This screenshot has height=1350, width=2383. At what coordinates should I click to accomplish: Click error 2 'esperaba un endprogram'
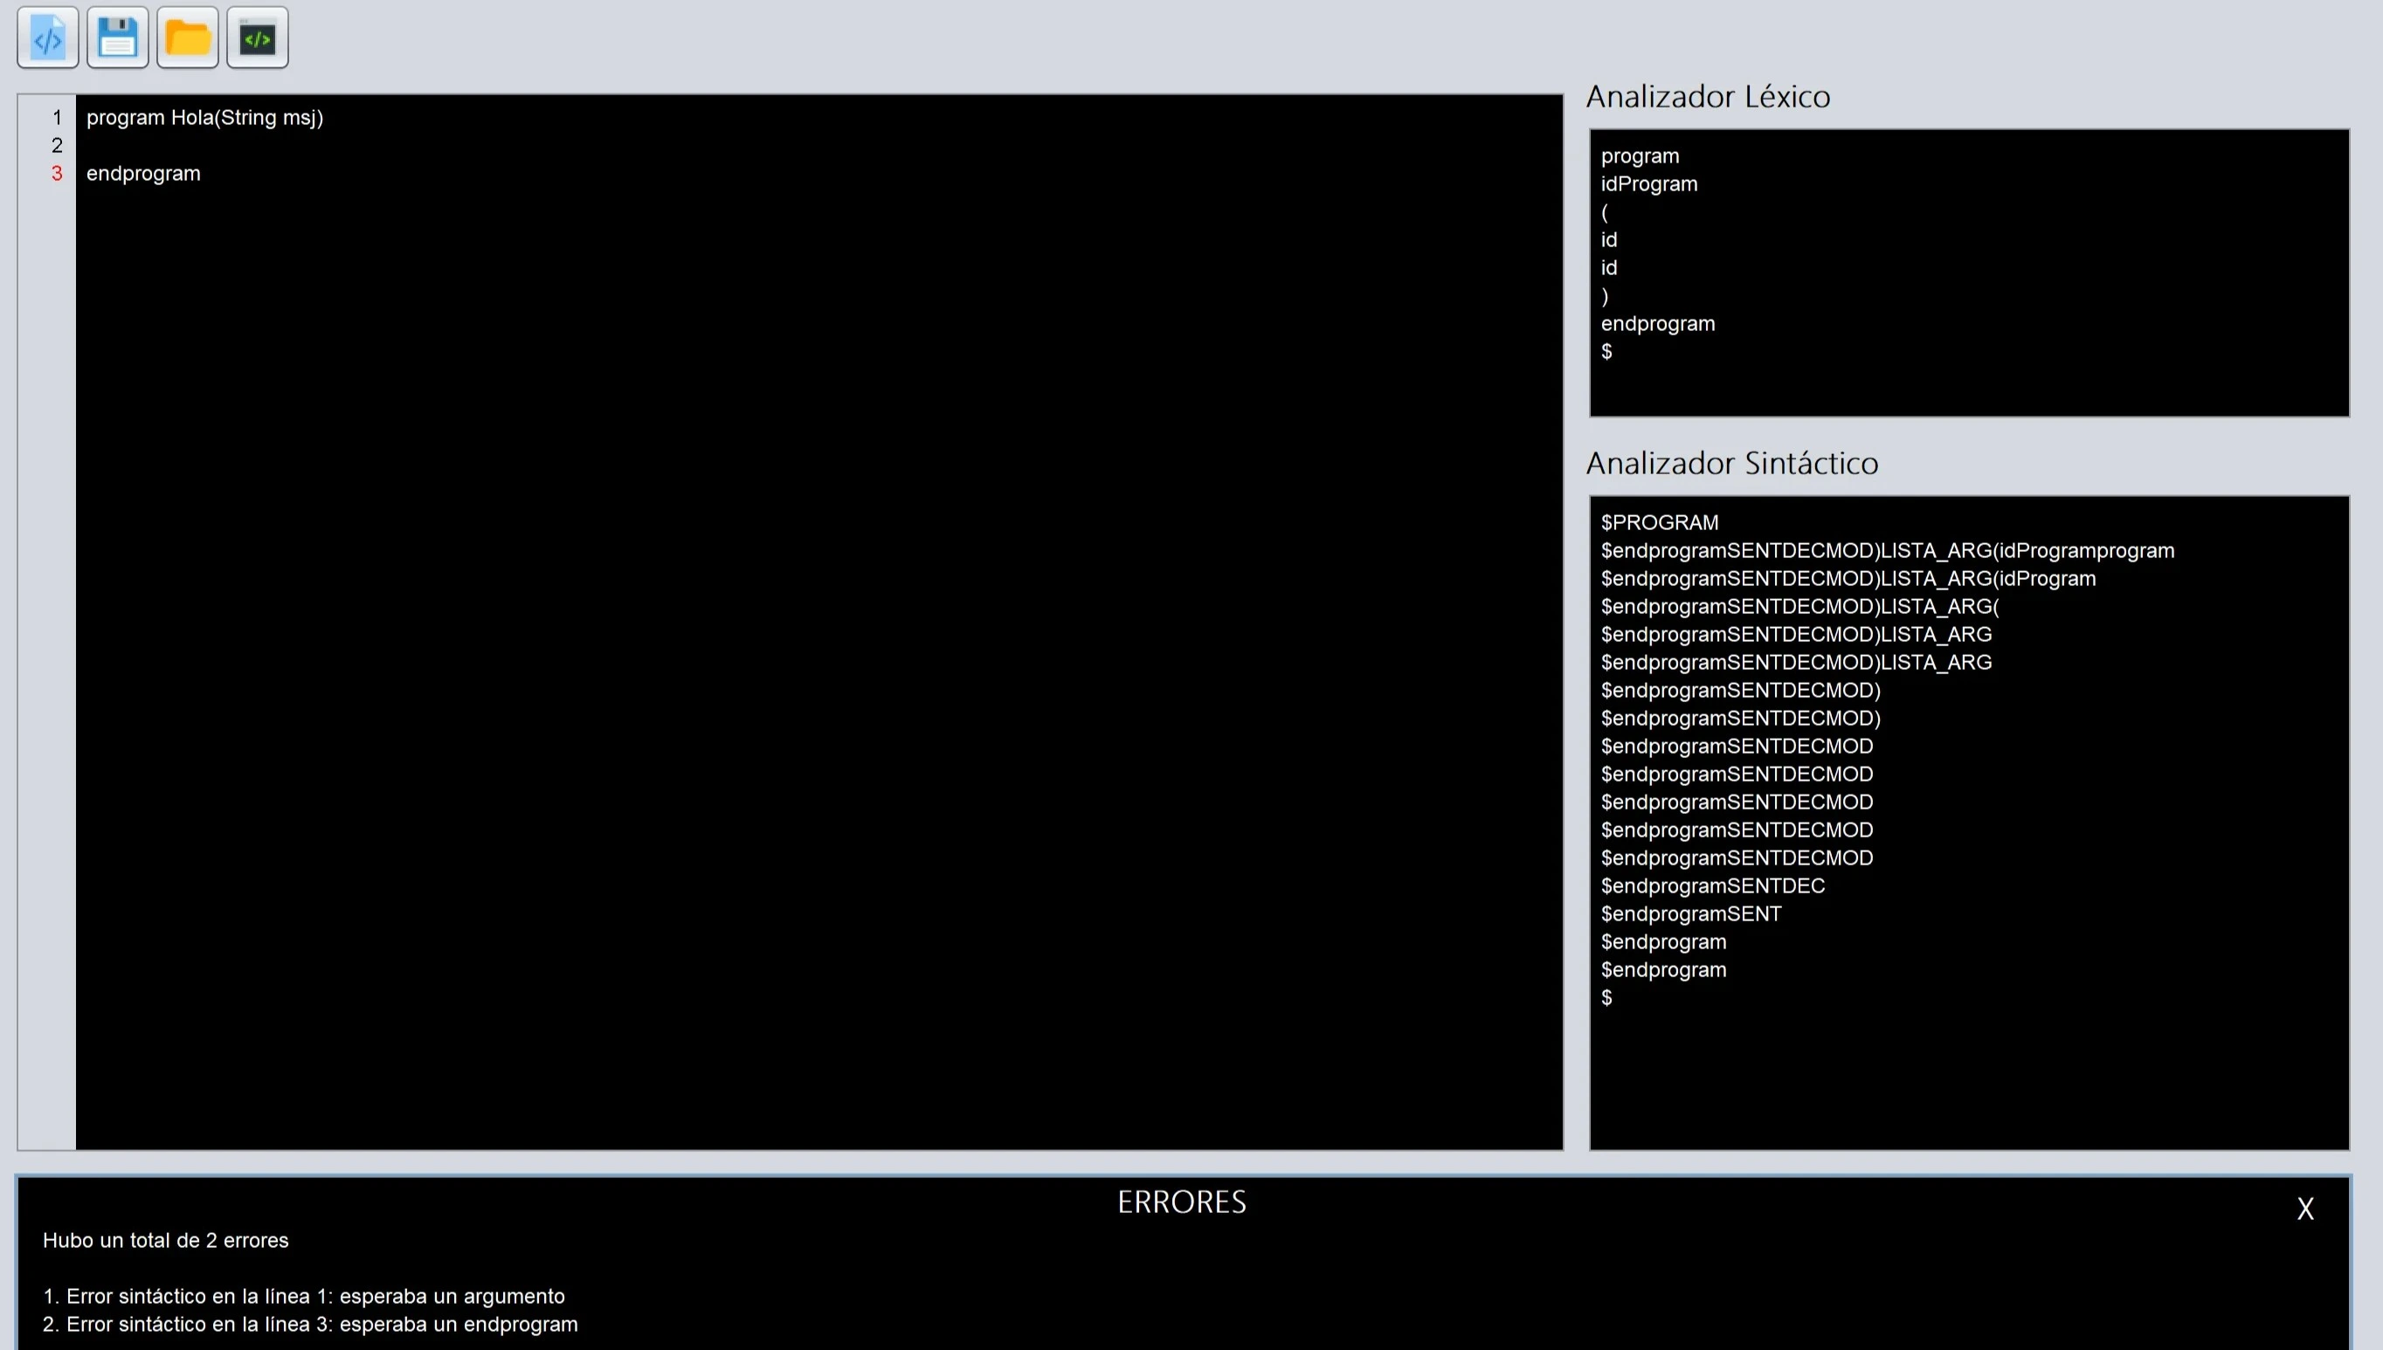311,1324
